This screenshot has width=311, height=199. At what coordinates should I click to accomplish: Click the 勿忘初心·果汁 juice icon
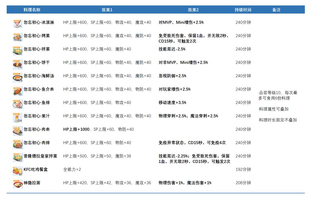(x=18, y=117)
